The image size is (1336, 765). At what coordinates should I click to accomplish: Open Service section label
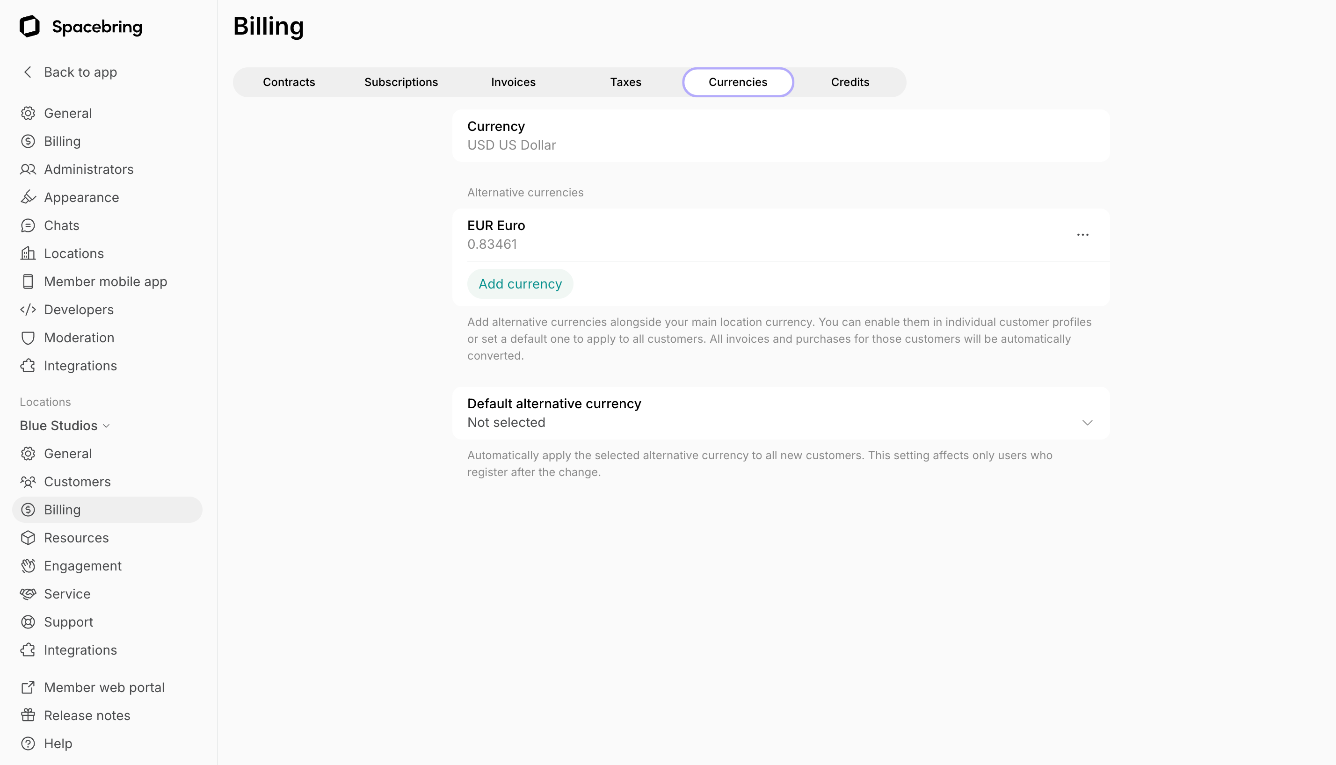(x=67, y=594)
